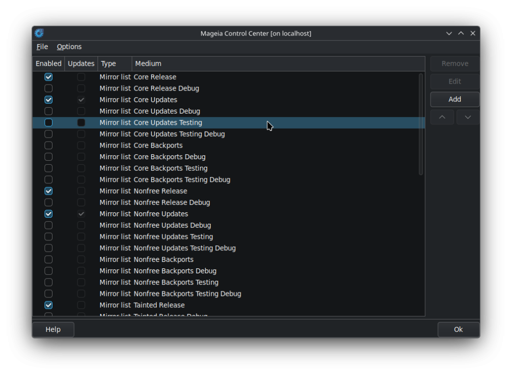512x376 pixels.
Task: Disable the Core Release medium checkbox
Action: [x=48, y=77]
